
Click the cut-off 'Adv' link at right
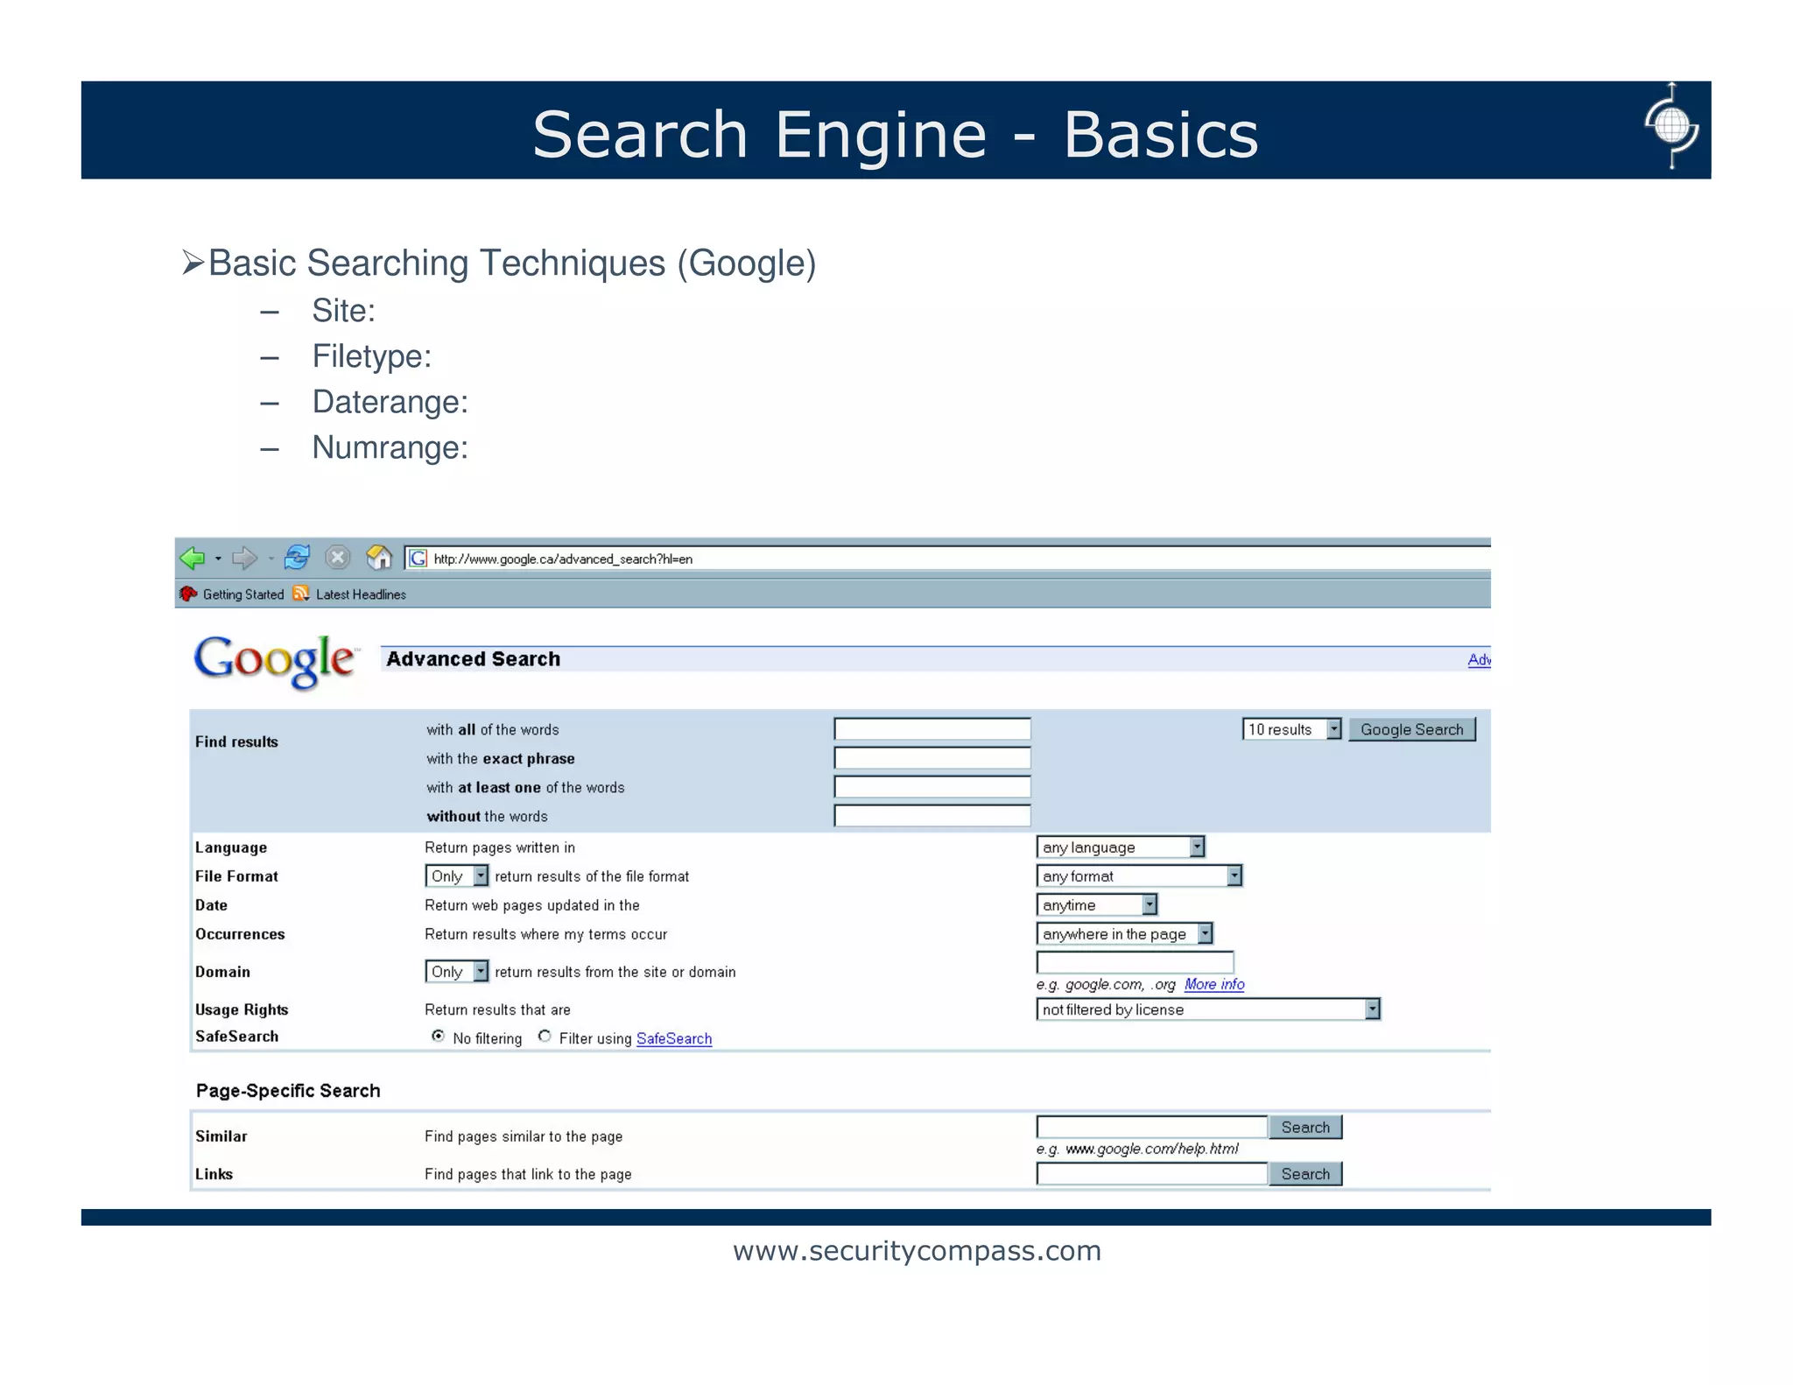click(1480, 659)
